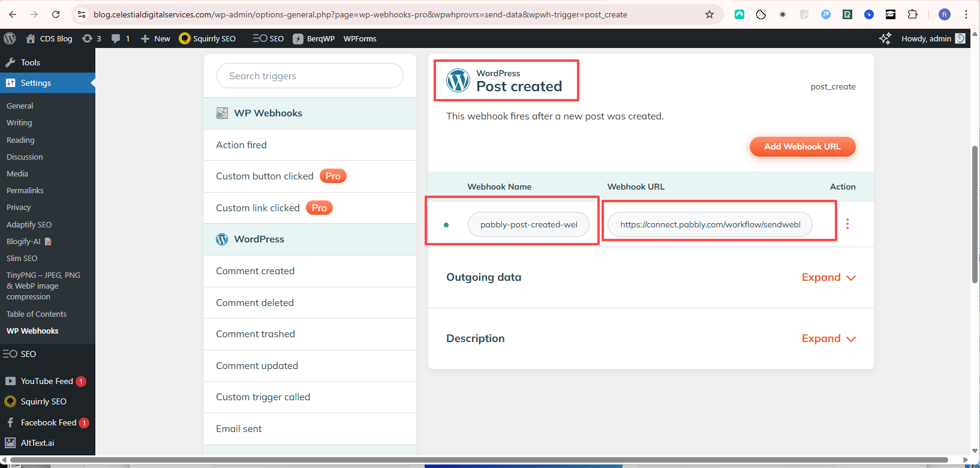The width and height of the screenshot is (980, 468).
Task: Click the WordPress logo in admin bar
Action: (10, 38)
